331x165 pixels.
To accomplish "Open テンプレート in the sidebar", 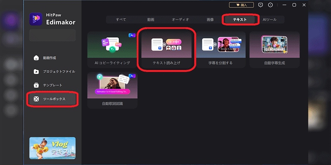I will tap(53, 85).
